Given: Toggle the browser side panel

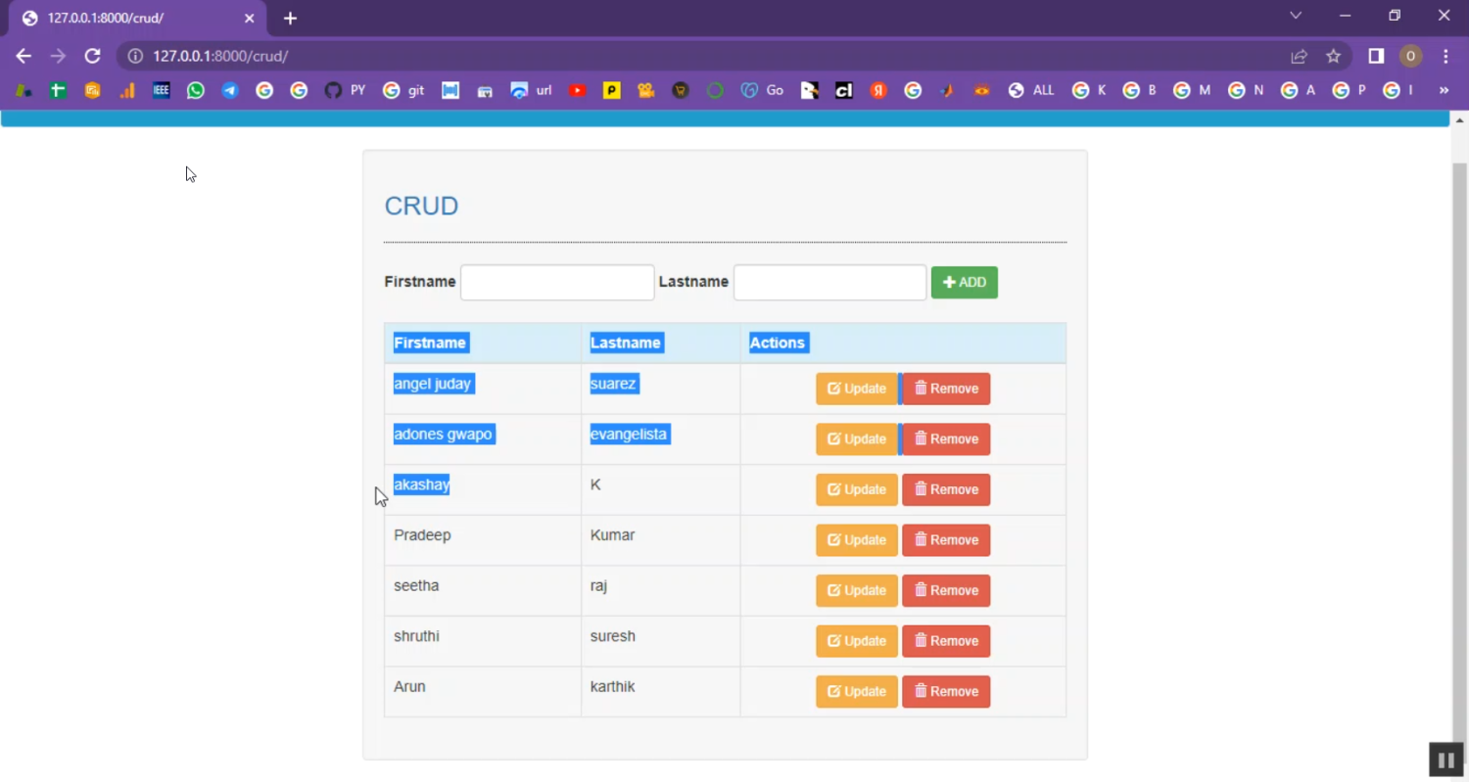Looking at the screenshot, I should pos(1376,56).
